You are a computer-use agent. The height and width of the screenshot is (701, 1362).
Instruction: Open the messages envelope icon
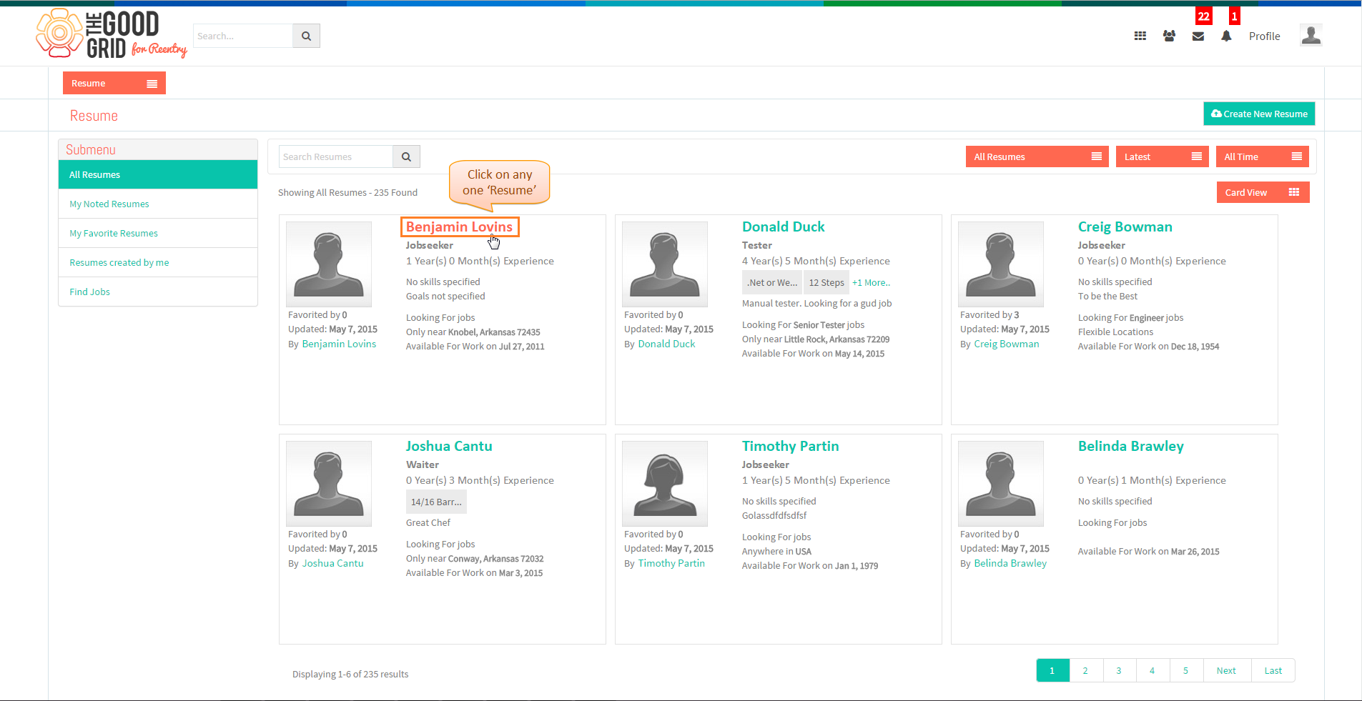[1198, 36]
